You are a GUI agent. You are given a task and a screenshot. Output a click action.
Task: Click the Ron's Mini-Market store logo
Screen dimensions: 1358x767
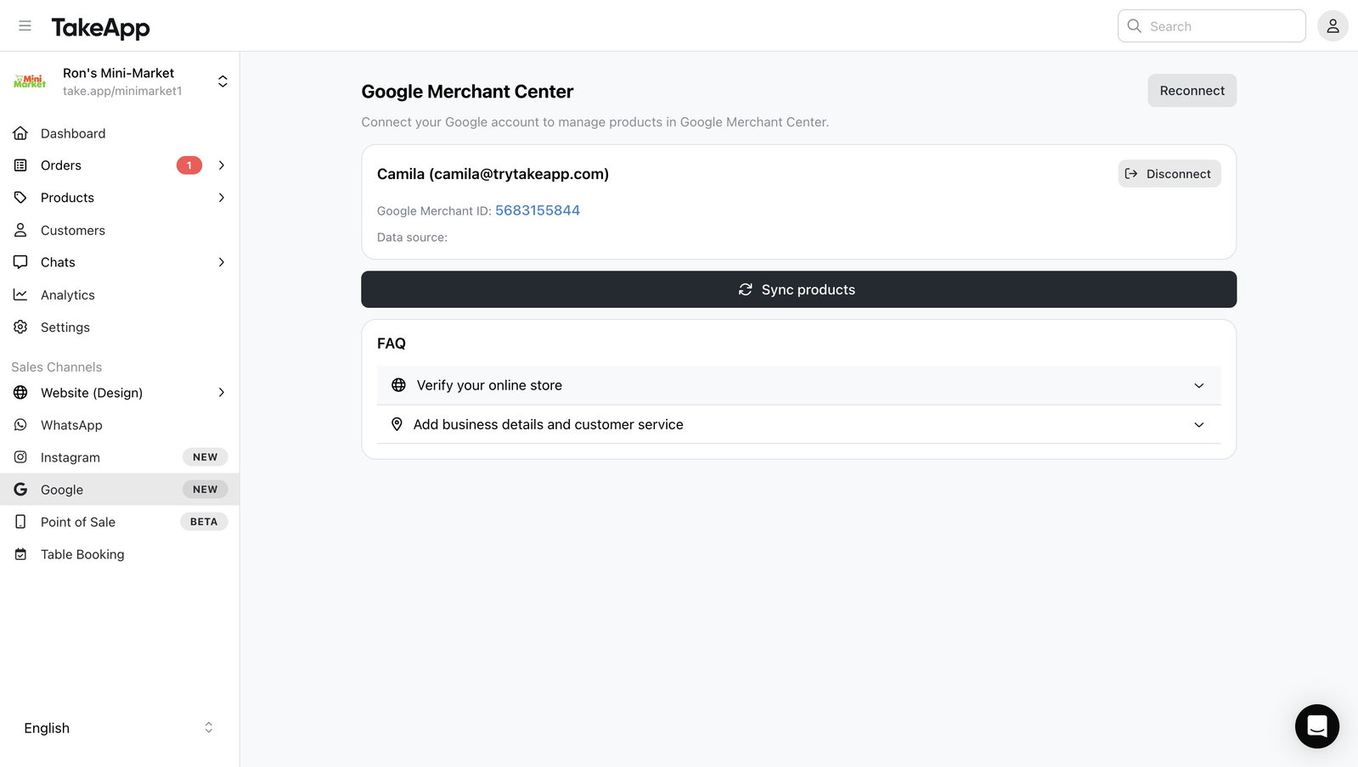30,81
